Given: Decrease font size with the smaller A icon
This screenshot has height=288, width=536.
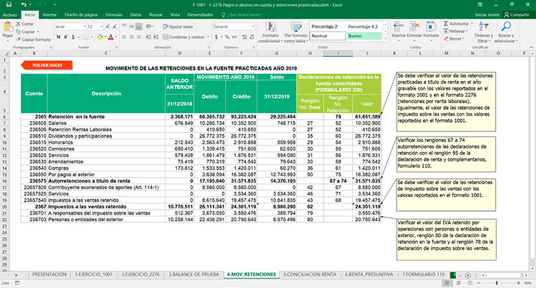Looking at the screenshot, I should [115, 27].
